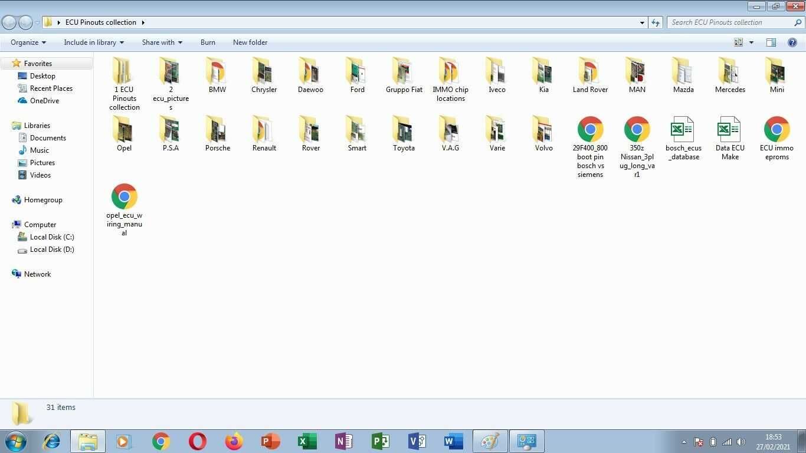
Task: Open the Share with dropdown
Action: click(x=162, y=42)
